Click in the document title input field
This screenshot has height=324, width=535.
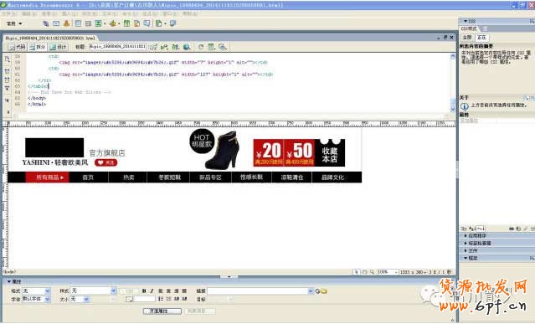pos(117,47)
